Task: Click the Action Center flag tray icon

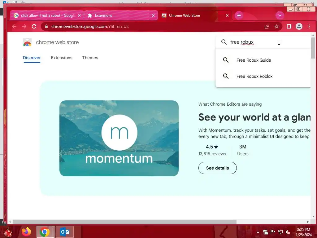Action: tap(273, 232)
